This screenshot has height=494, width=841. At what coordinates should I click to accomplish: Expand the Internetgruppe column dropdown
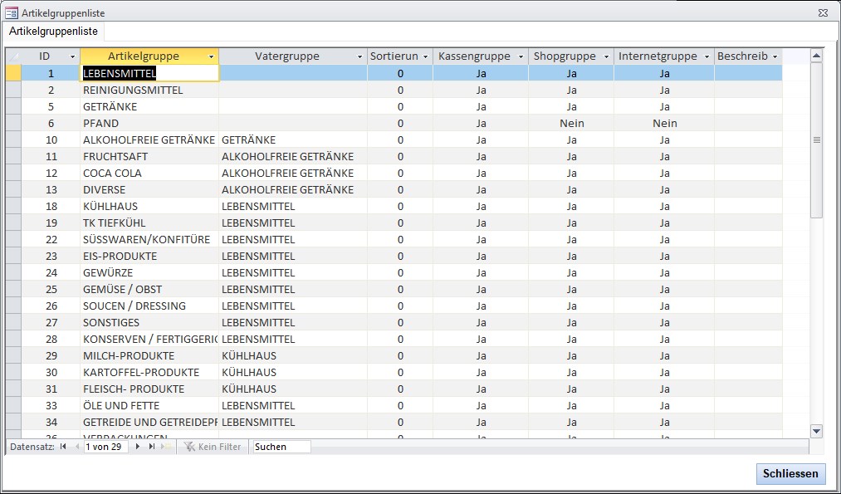click(707, 56)
